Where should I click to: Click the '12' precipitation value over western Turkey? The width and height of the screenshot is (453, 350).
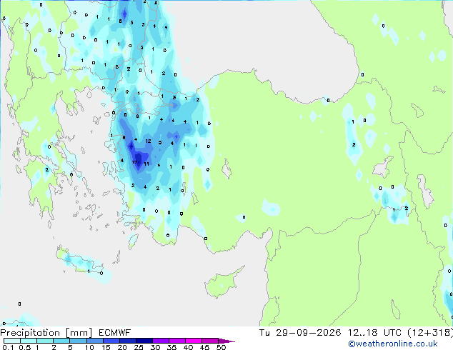pos(148,141)
